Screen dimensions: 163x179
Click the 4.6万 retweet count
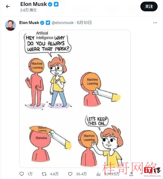click(x=54, y=174)
